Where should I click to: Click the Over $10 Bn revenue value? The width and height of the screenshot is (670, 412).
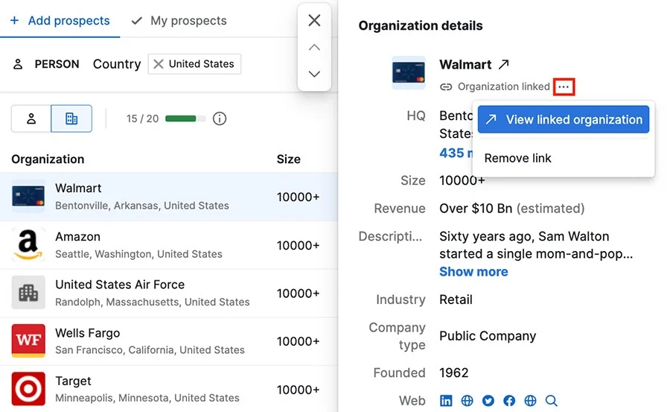[x=476, y=209]
